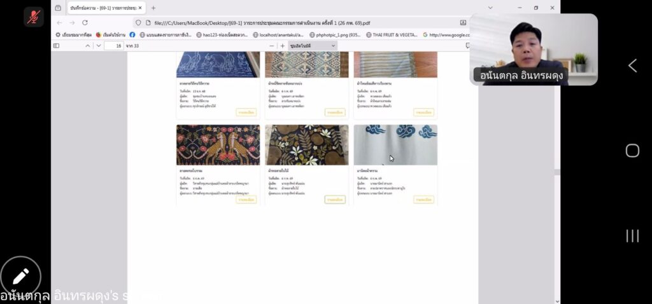Screen dimensions: 652x304
Task: Zoom in PDF with plus button
Action: pos(283,46)
